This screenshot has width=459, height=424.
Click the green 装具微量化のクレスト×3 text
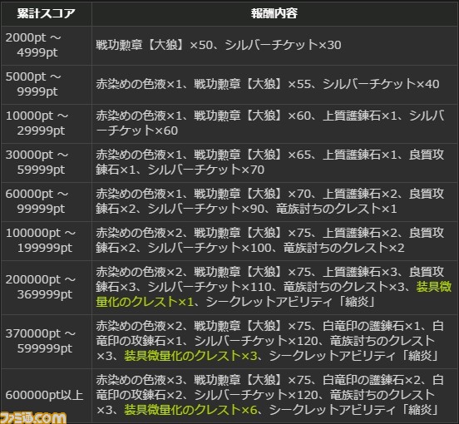point(190,356)
